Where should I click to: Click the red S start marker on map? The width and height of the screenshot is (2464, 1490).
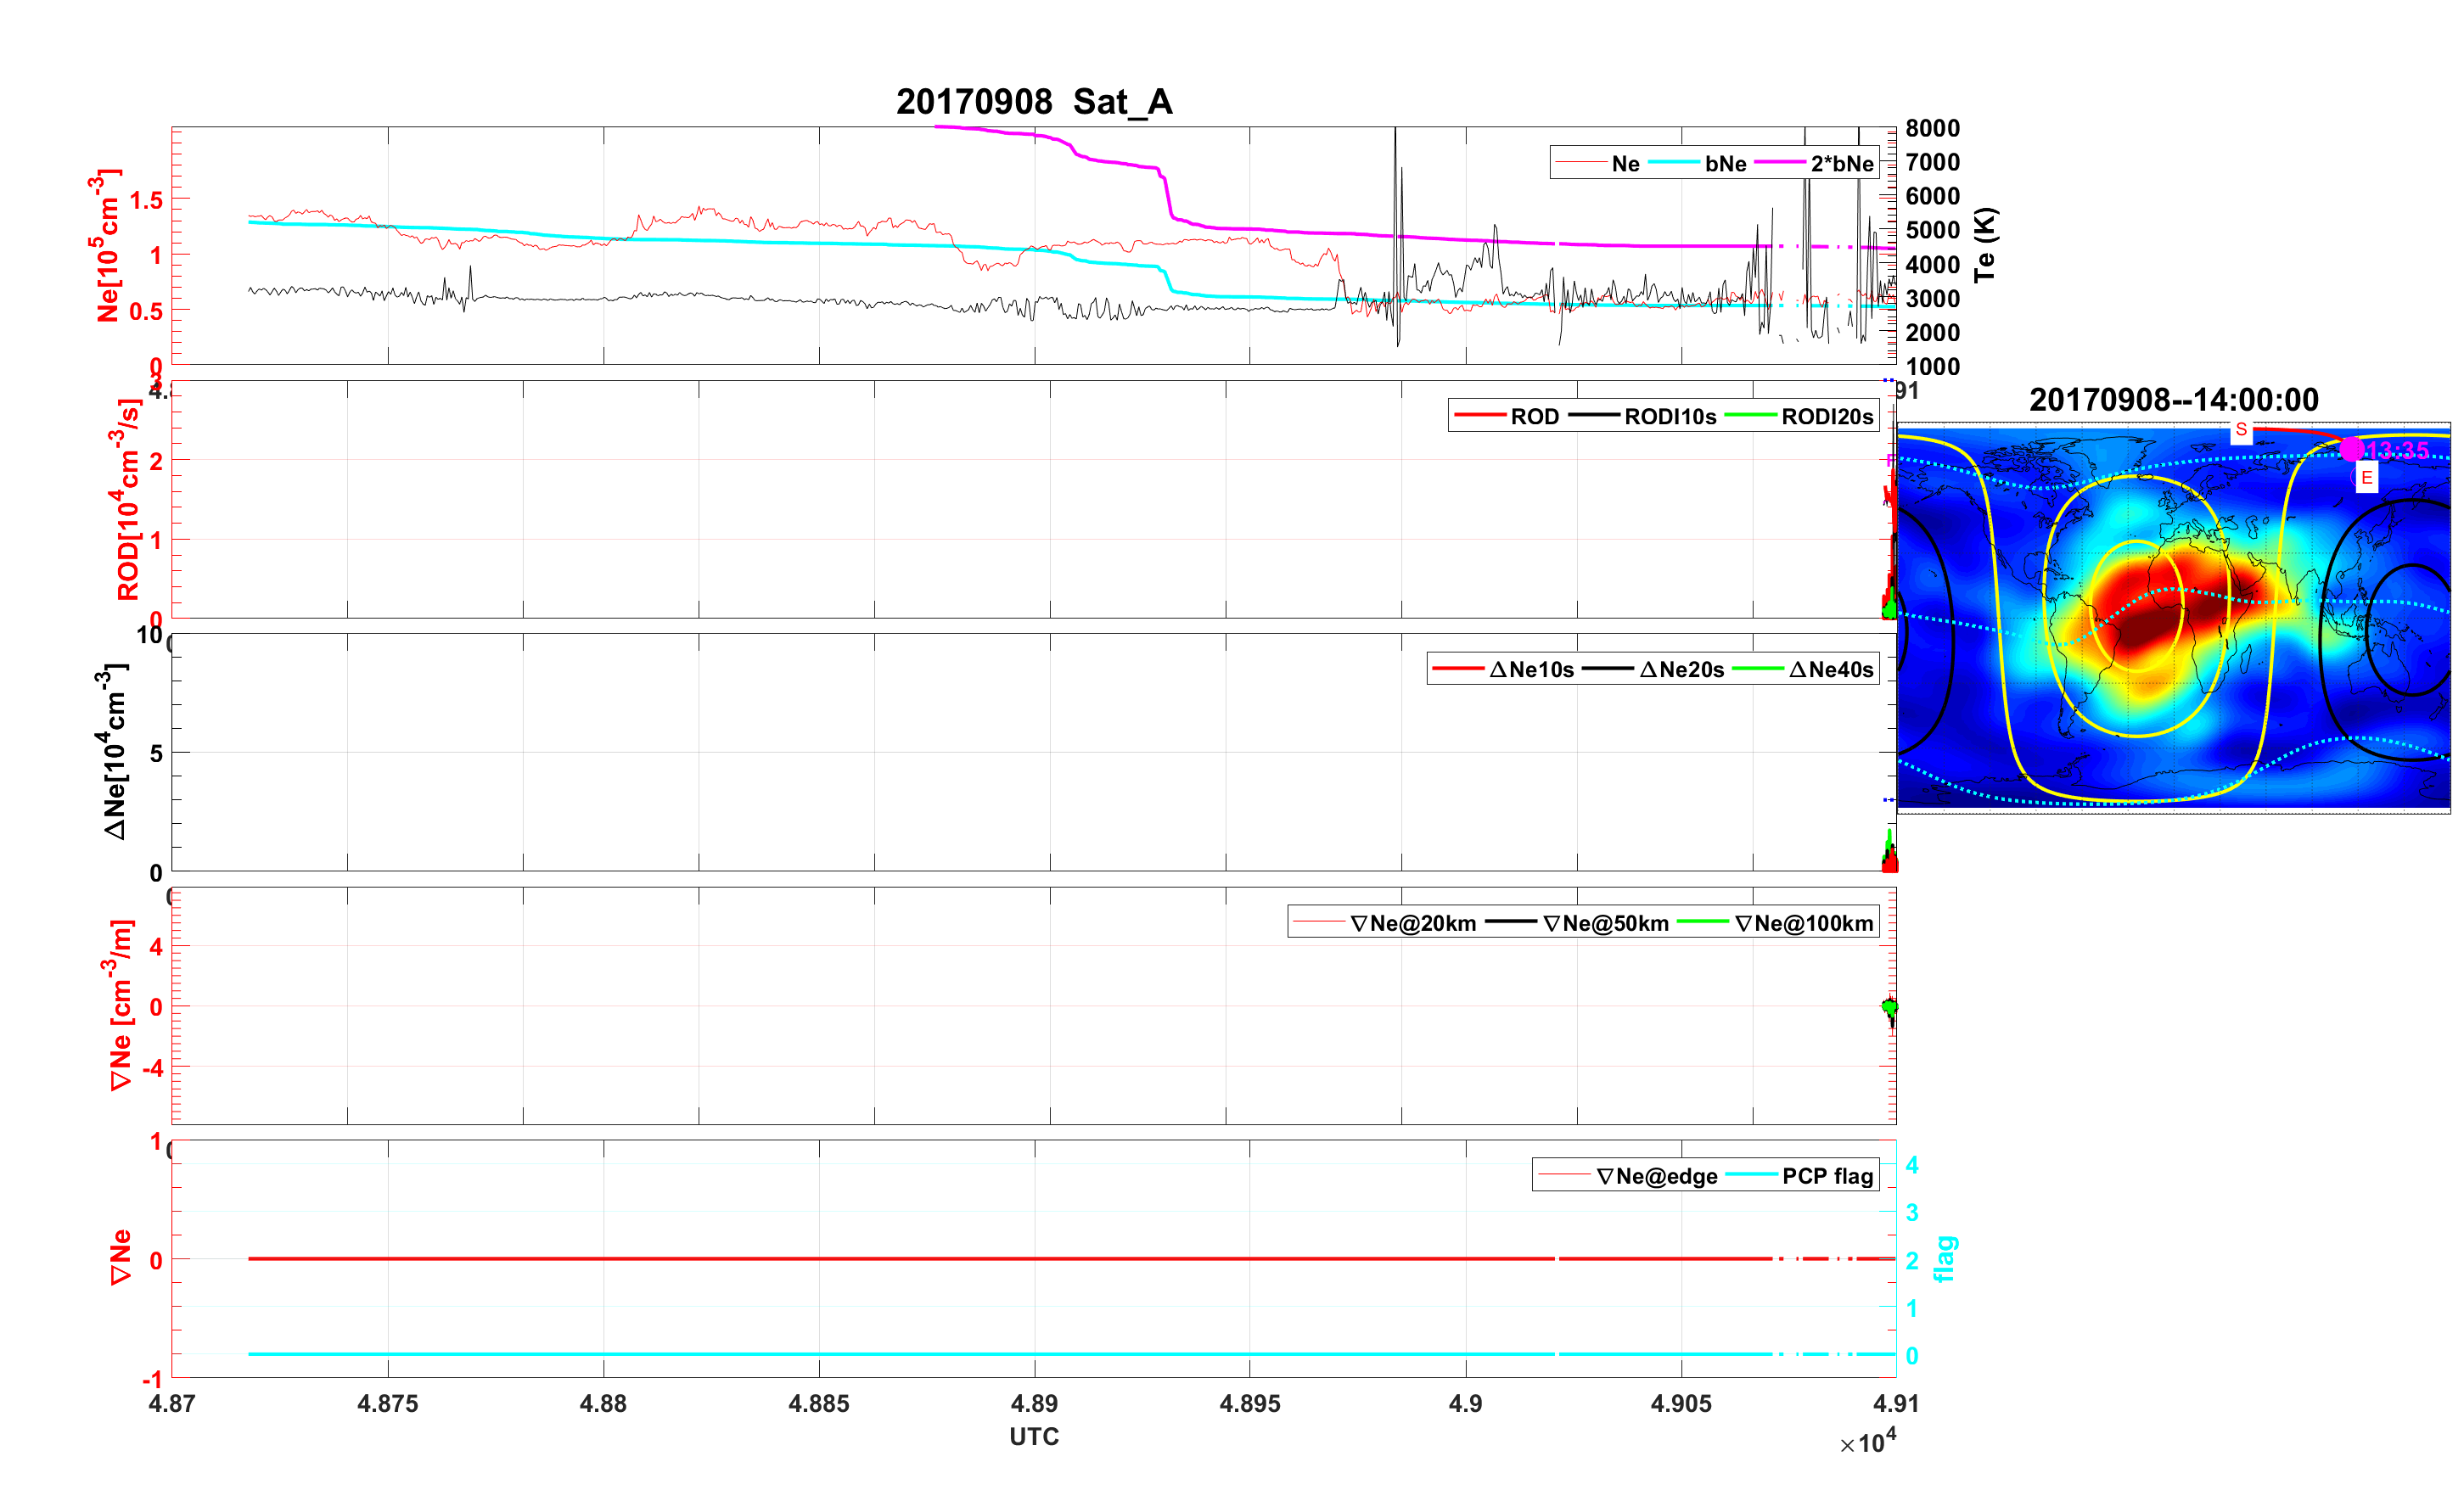[2241, 430]
